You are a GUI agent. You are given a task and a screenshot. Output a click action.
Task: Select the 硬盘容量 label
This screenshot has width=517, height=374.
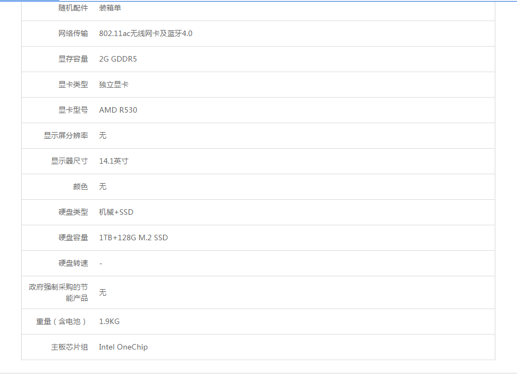pyautogui.click(x=73, y=237)
